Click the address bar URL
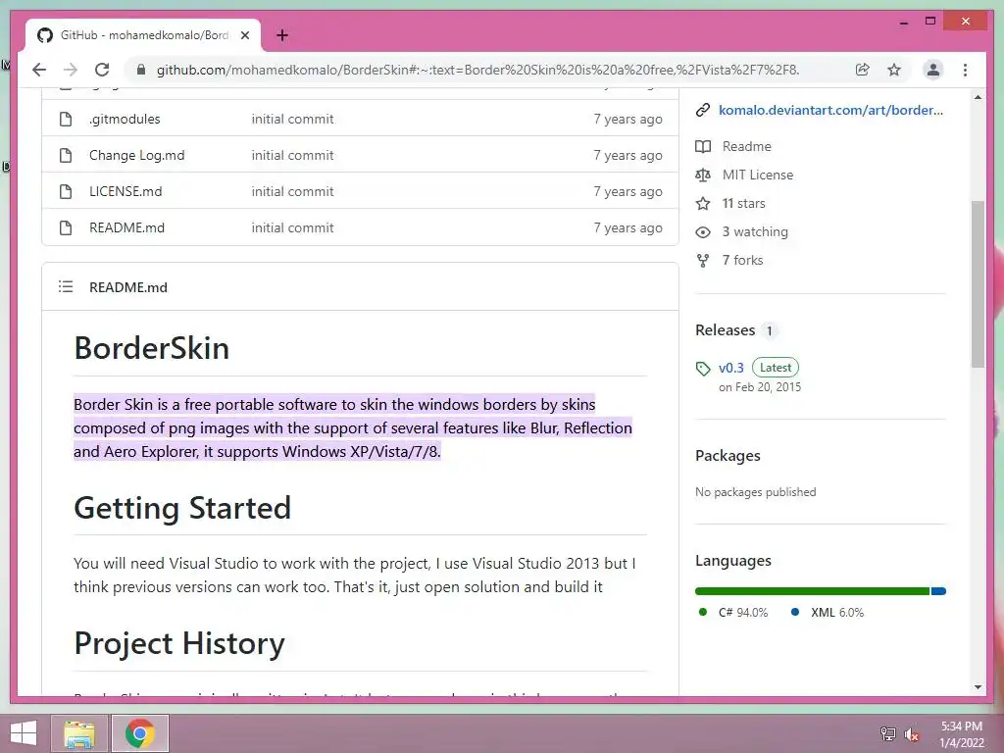The image size is (1004, 753). [x=477, y=70]
